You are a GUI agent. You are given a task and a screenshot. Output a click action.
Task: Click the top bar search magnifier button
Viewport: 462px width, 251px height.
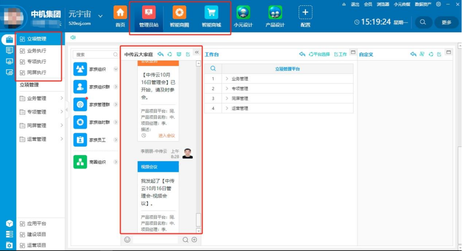coord(423,22)
